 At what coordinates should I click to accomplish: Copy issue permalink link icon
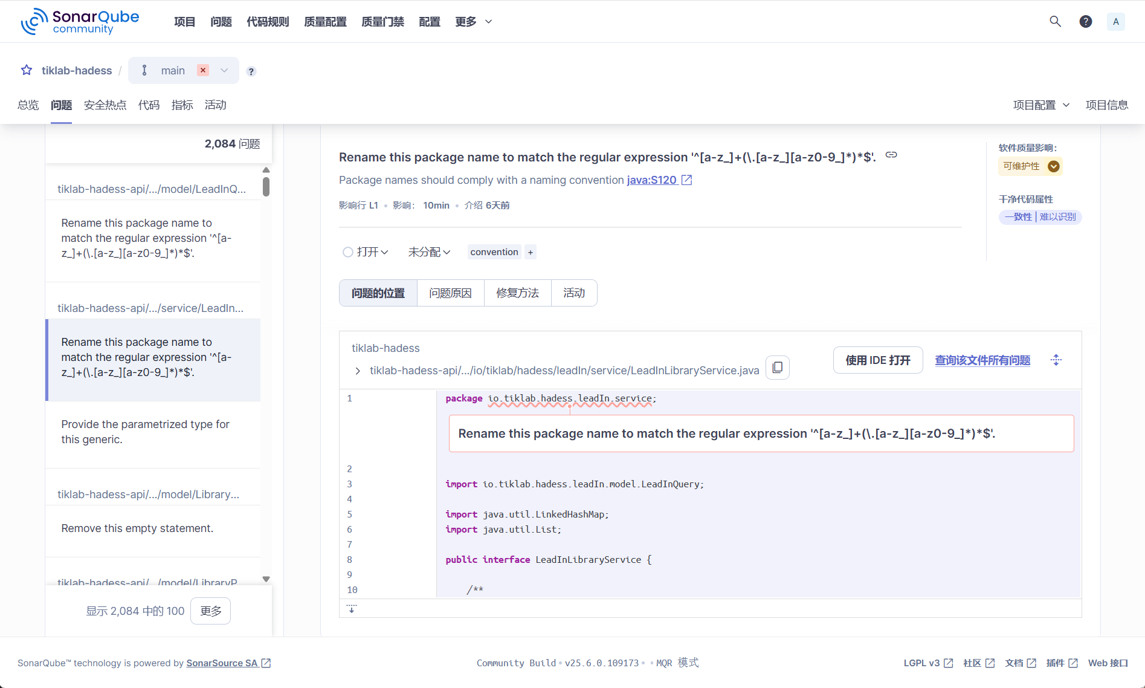coord(891,155)
